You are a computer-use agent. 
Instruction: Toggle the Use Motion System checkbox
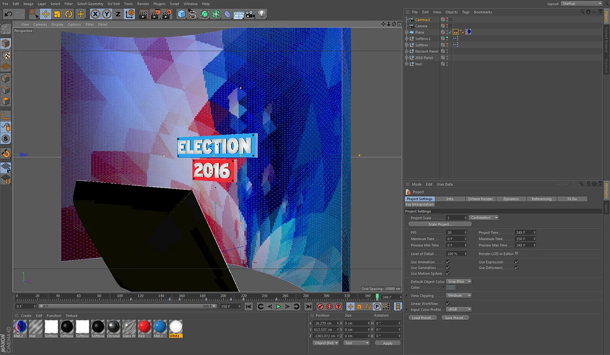pyautogui.click(x=447, y=274)
